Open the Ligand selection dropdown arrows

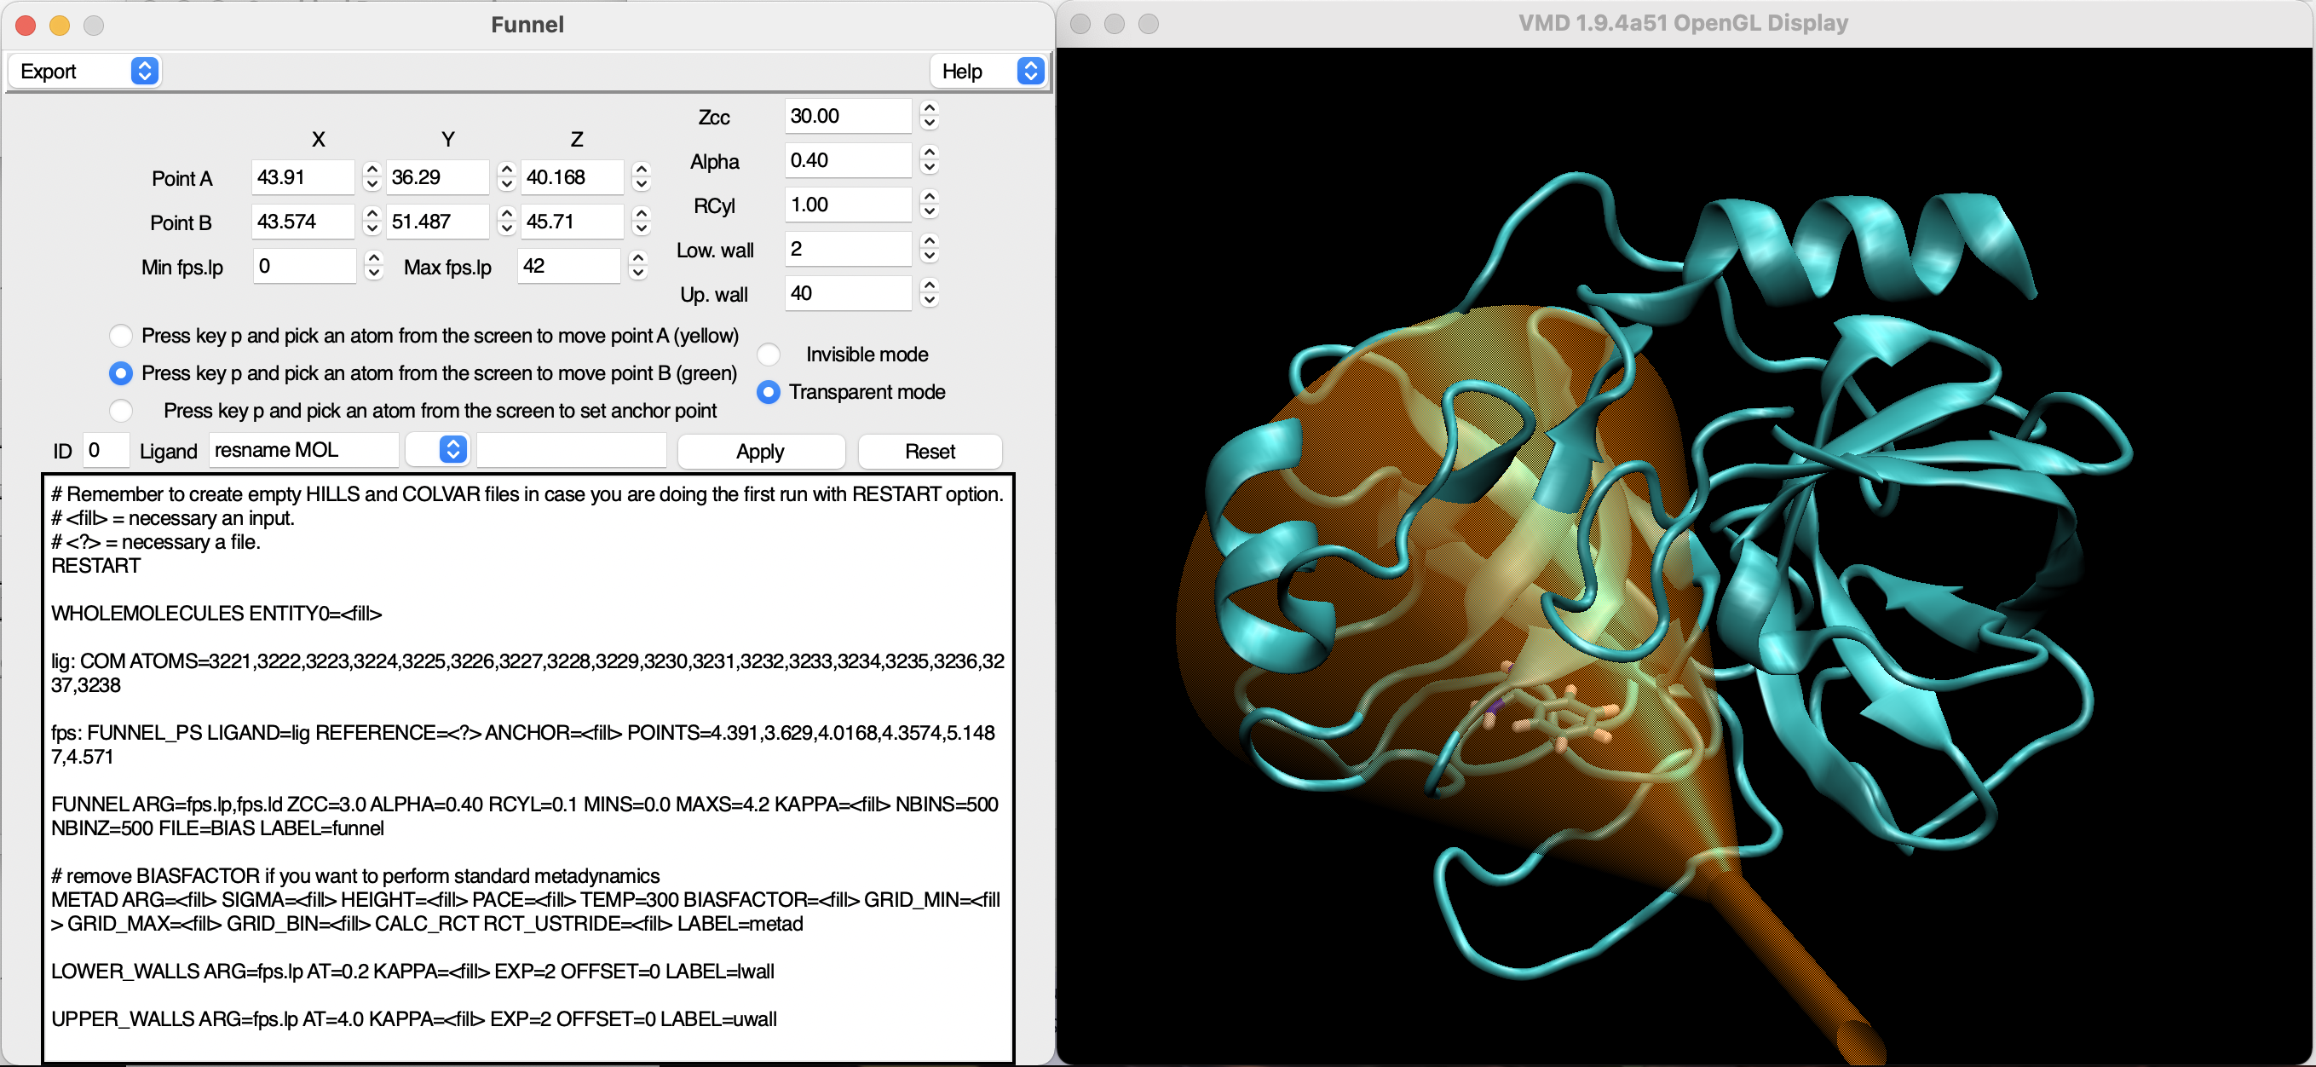pos(453,450)
